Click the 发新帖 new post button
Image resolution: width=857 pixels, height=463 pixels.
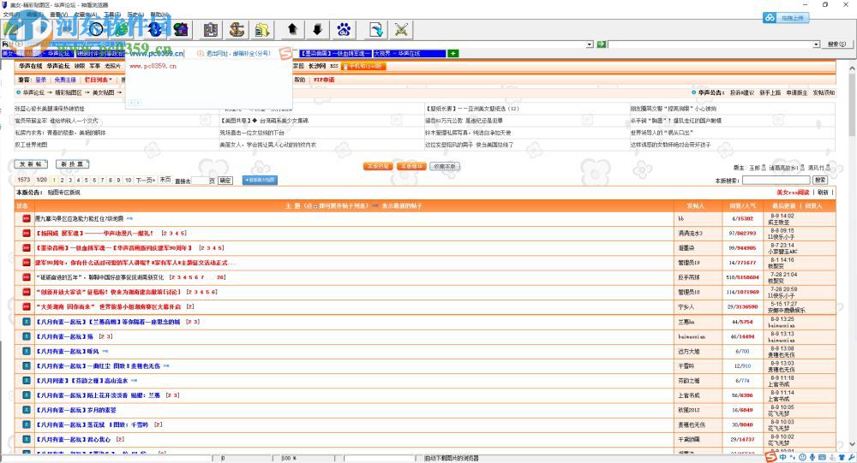click(31, 163)
